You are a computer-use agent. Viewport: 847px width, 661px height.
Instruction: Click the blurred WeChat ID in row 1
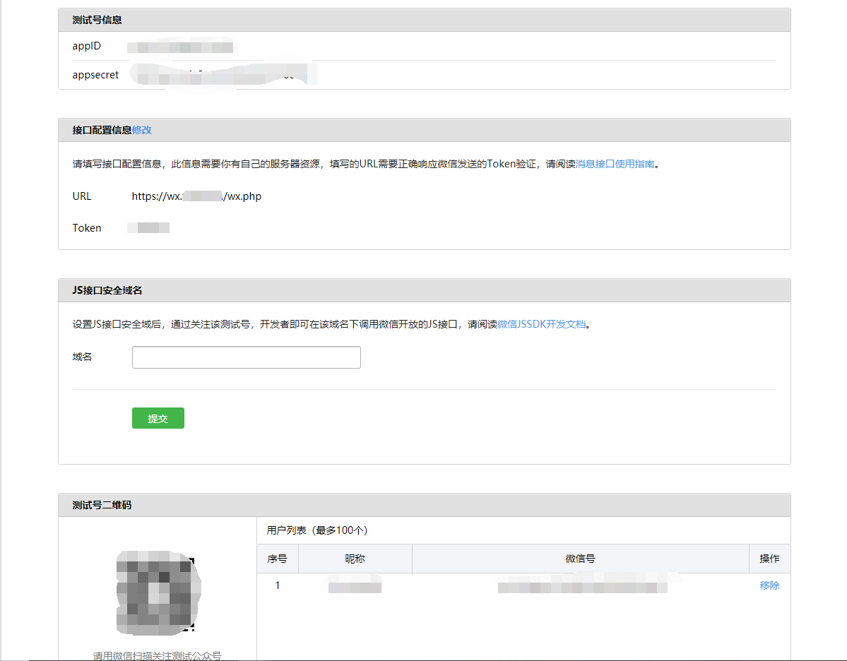[582, 585]
